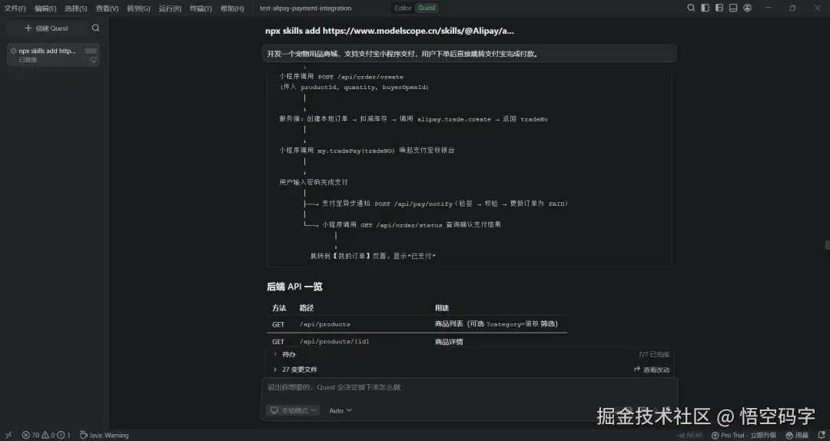Open 本地模式 dropdown
This screenshot has height=441, width=830.
coord(294,410)
